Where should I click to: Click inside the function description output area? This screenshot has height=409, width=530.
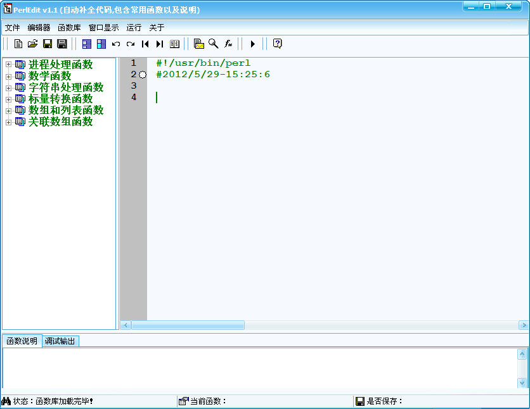(x=259, y=368)
